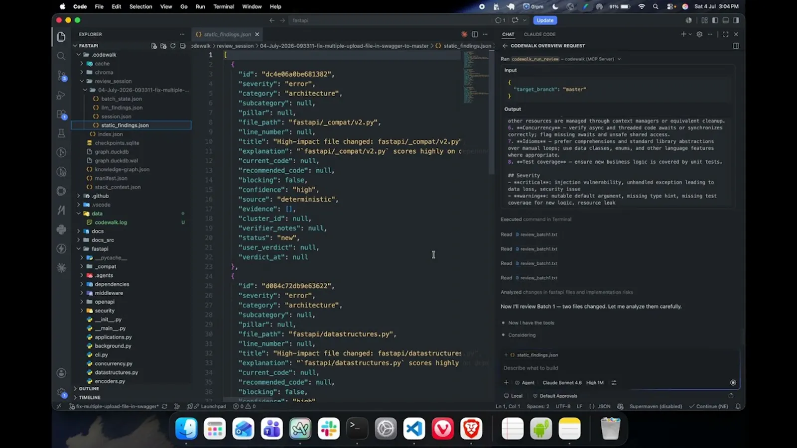Click JSON language mode in status bar
The width and height of the screenshot is (797, 448).
pyautogui.click(x=604, y=406)
